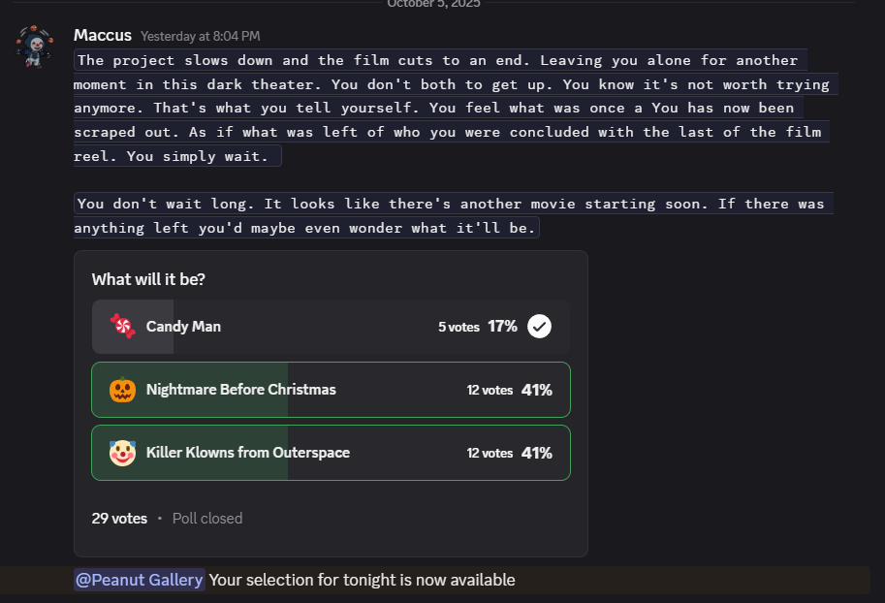Click the Yesterday at 8:04 PM timestamp
This screenshot has width=885, height=603.
(201, 37)
